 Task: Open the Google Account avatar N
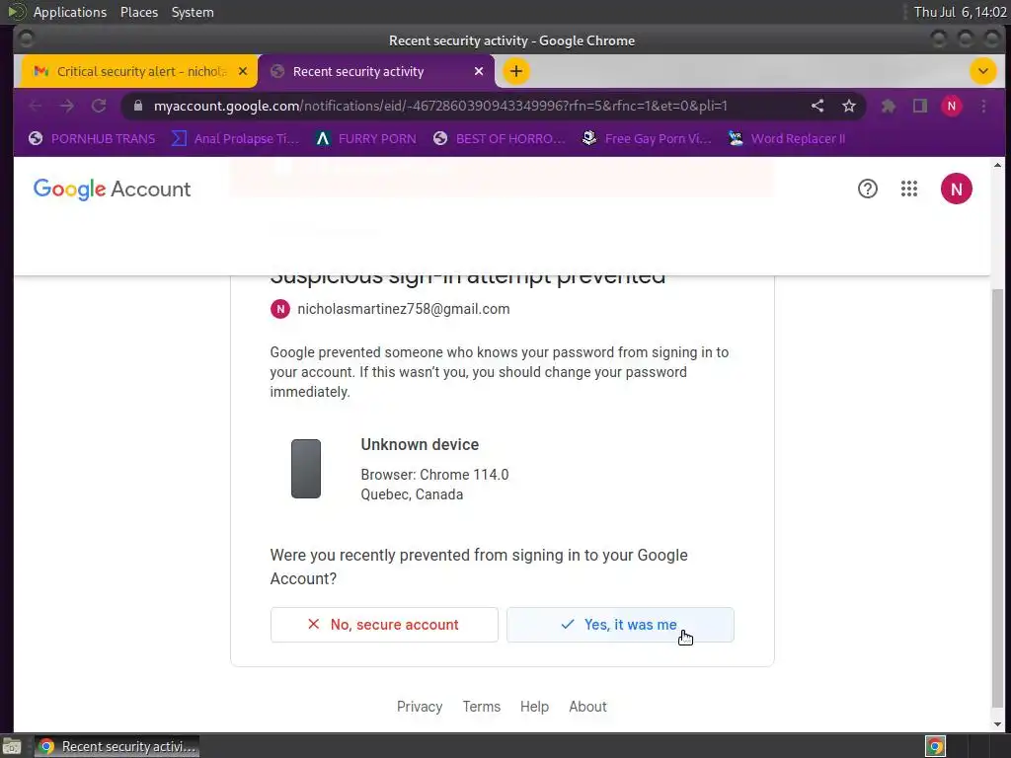[956, 189]
